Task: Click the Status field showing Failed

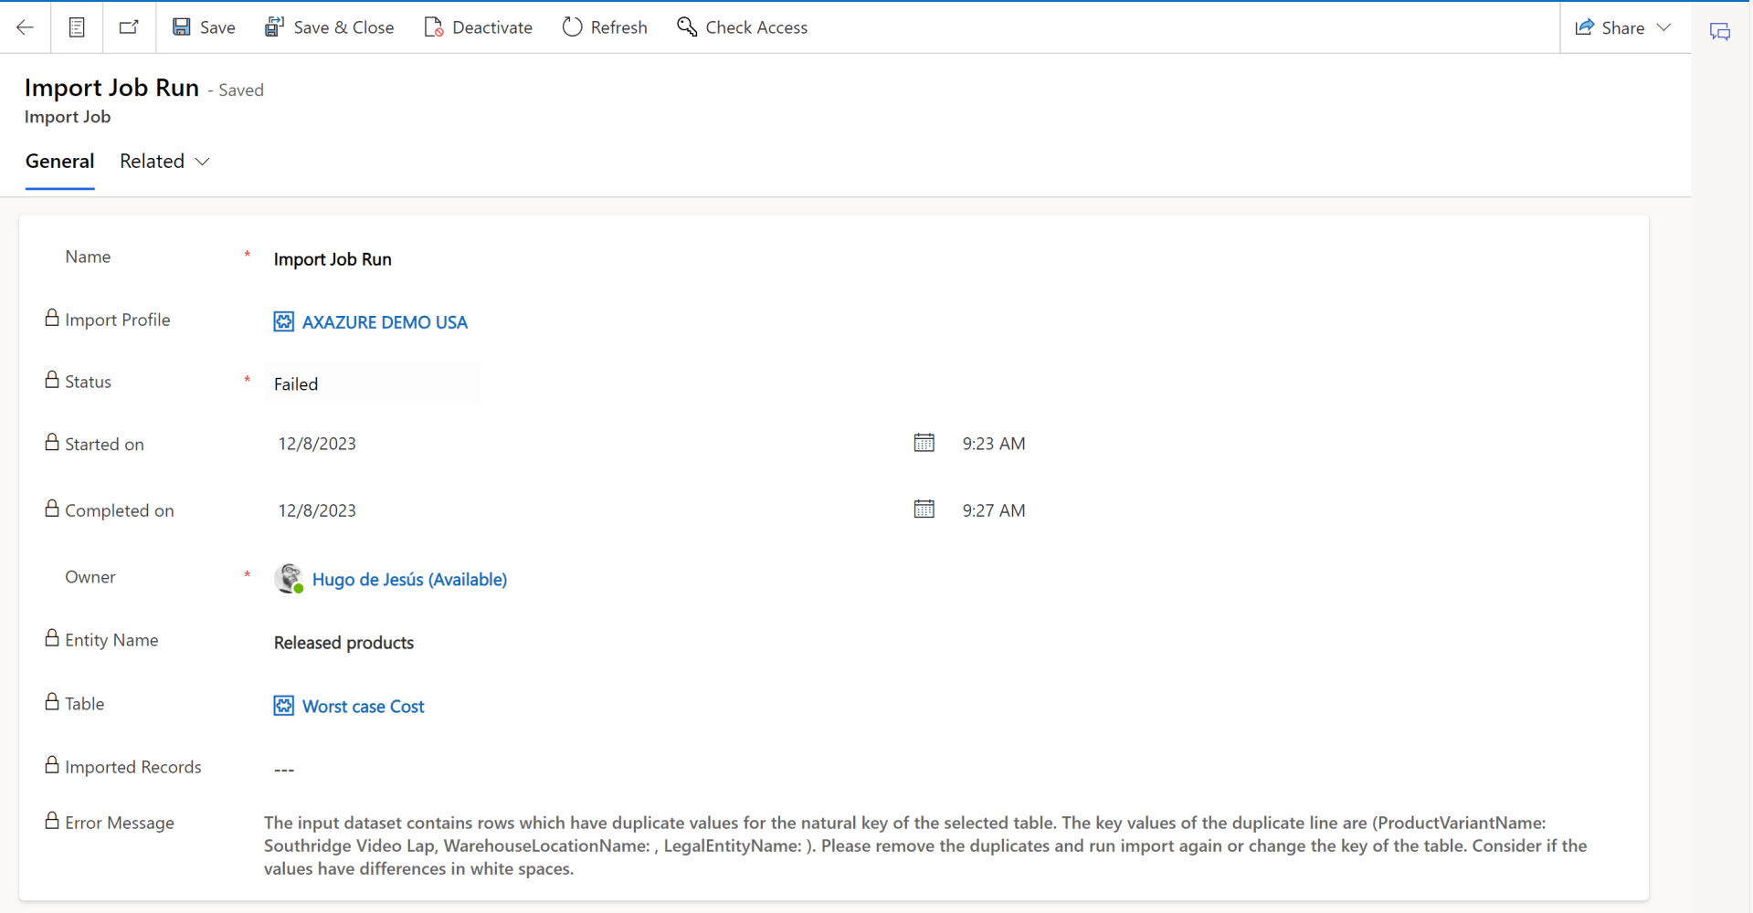Action: click(x=372, y=384)
